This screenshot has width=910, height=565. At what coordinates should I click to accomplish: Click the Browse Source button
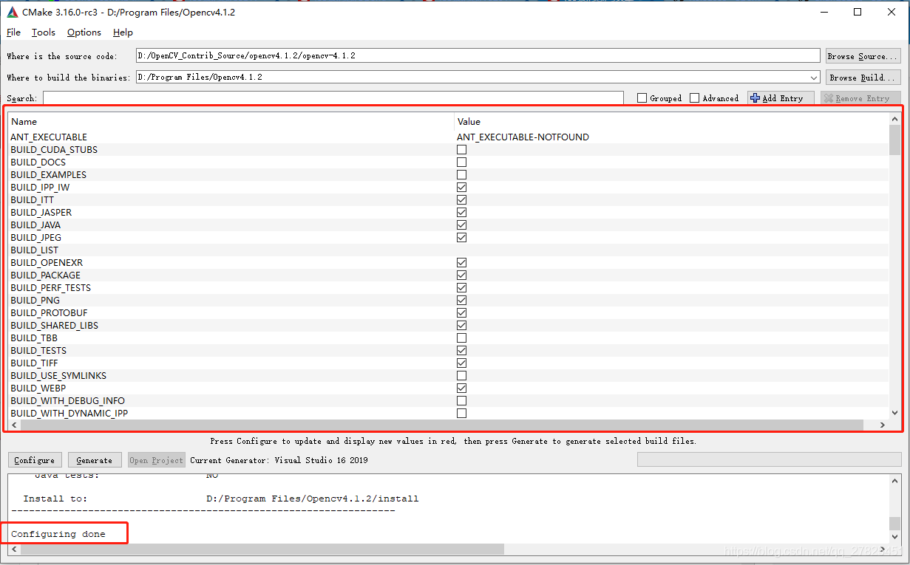point(863,56)
